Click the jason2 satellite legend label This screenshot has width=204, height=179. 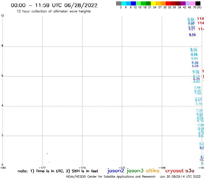coord(116,171)
